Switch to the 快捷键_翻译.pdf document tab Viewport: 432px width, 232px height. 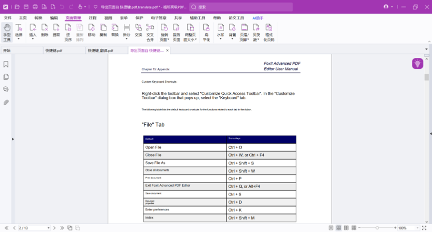(106, 50)
